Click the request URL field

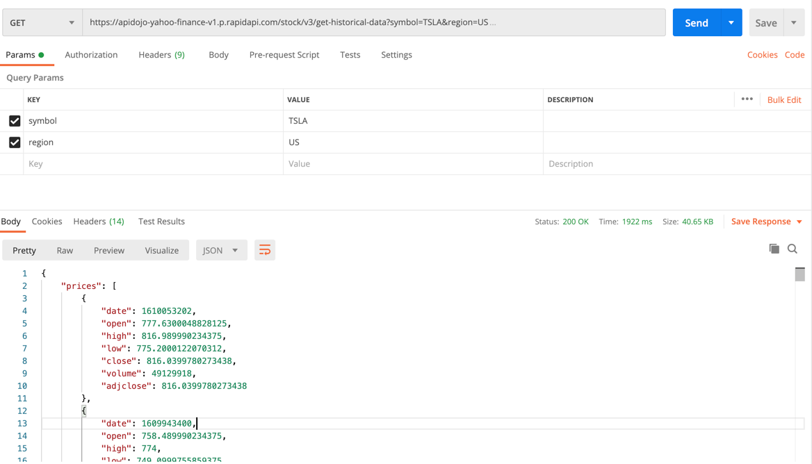click(x=374, y=23)
